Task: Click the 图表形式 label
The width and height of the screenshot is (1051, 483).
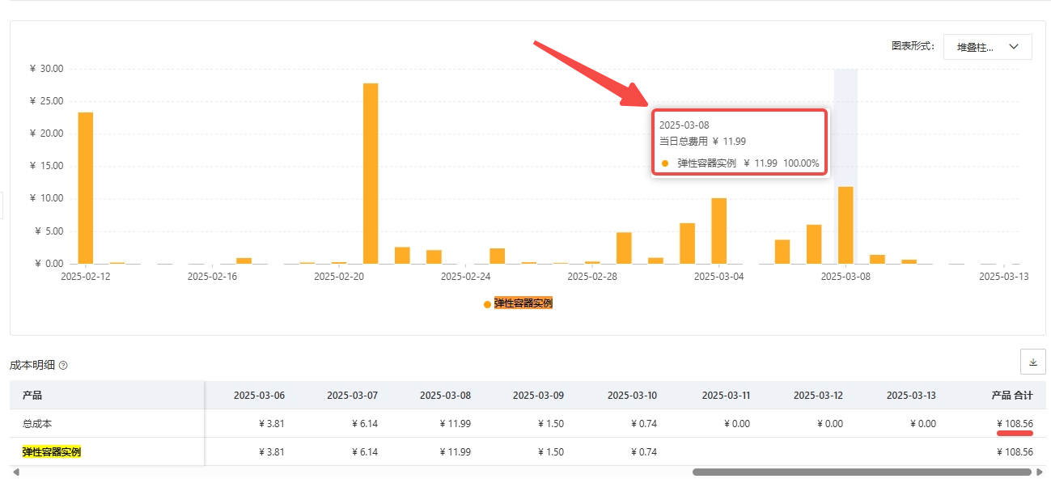Action: (913, 46)
